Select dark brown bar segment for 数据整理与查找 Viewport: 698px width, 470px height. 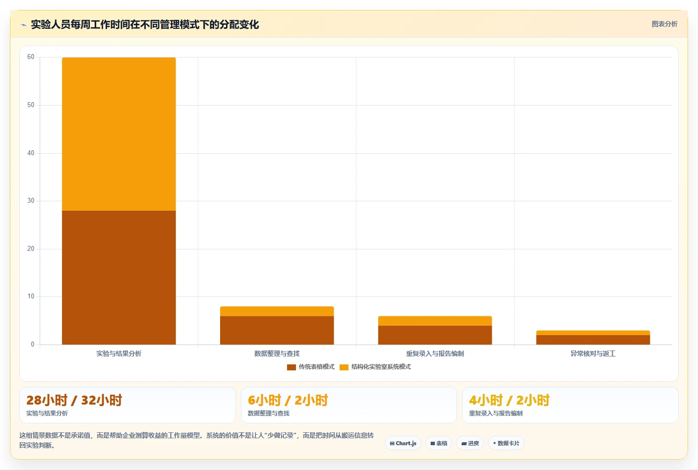tap(277, 330)
